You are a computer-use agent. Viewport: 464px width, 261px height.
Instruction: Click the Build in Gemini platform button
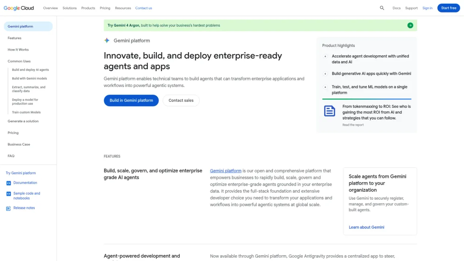pyautogui.click(x=131, y=100)
